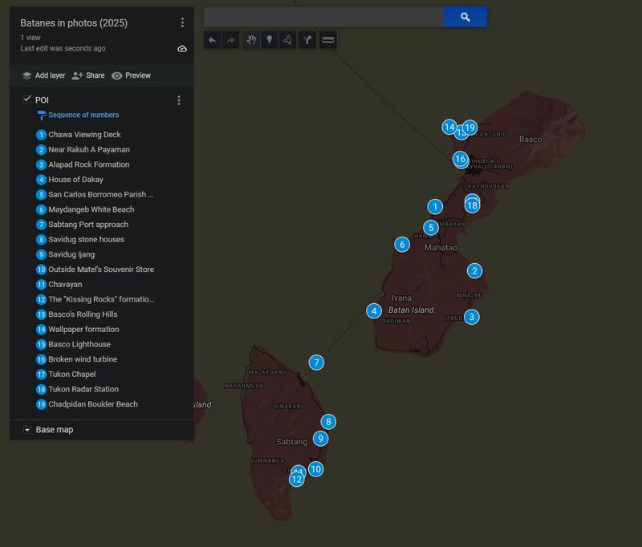Screen dimensions: 642x547
Task: Open the POI layer options menu
Action: coord(179,100)
